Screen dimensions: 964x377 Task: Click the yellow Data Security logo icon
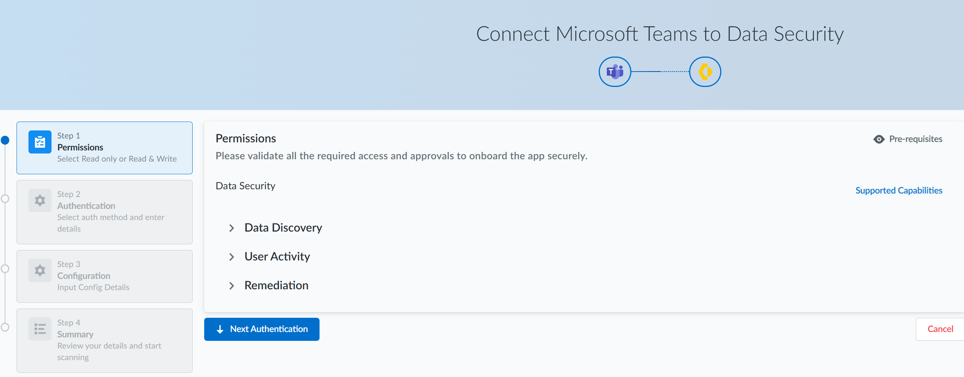coord(705,72)
